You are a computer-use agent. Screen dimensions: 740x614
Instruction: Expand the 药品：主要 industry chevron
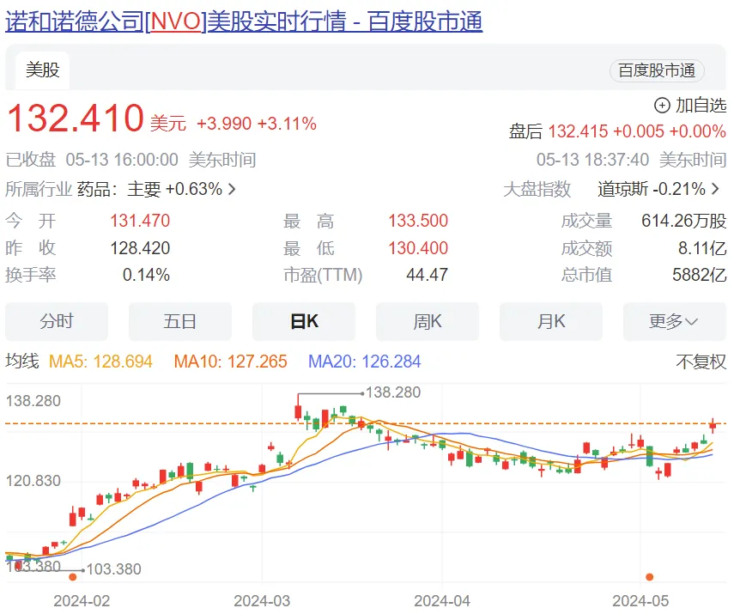[x=232, y=189]
